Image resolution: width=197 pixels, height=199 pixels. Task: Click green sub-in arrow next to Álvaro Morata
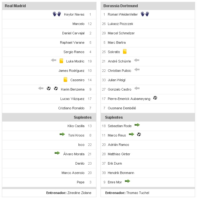tap(57, 153)
